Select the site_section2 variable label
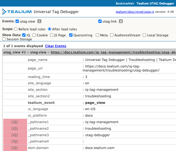 (39, 96)
